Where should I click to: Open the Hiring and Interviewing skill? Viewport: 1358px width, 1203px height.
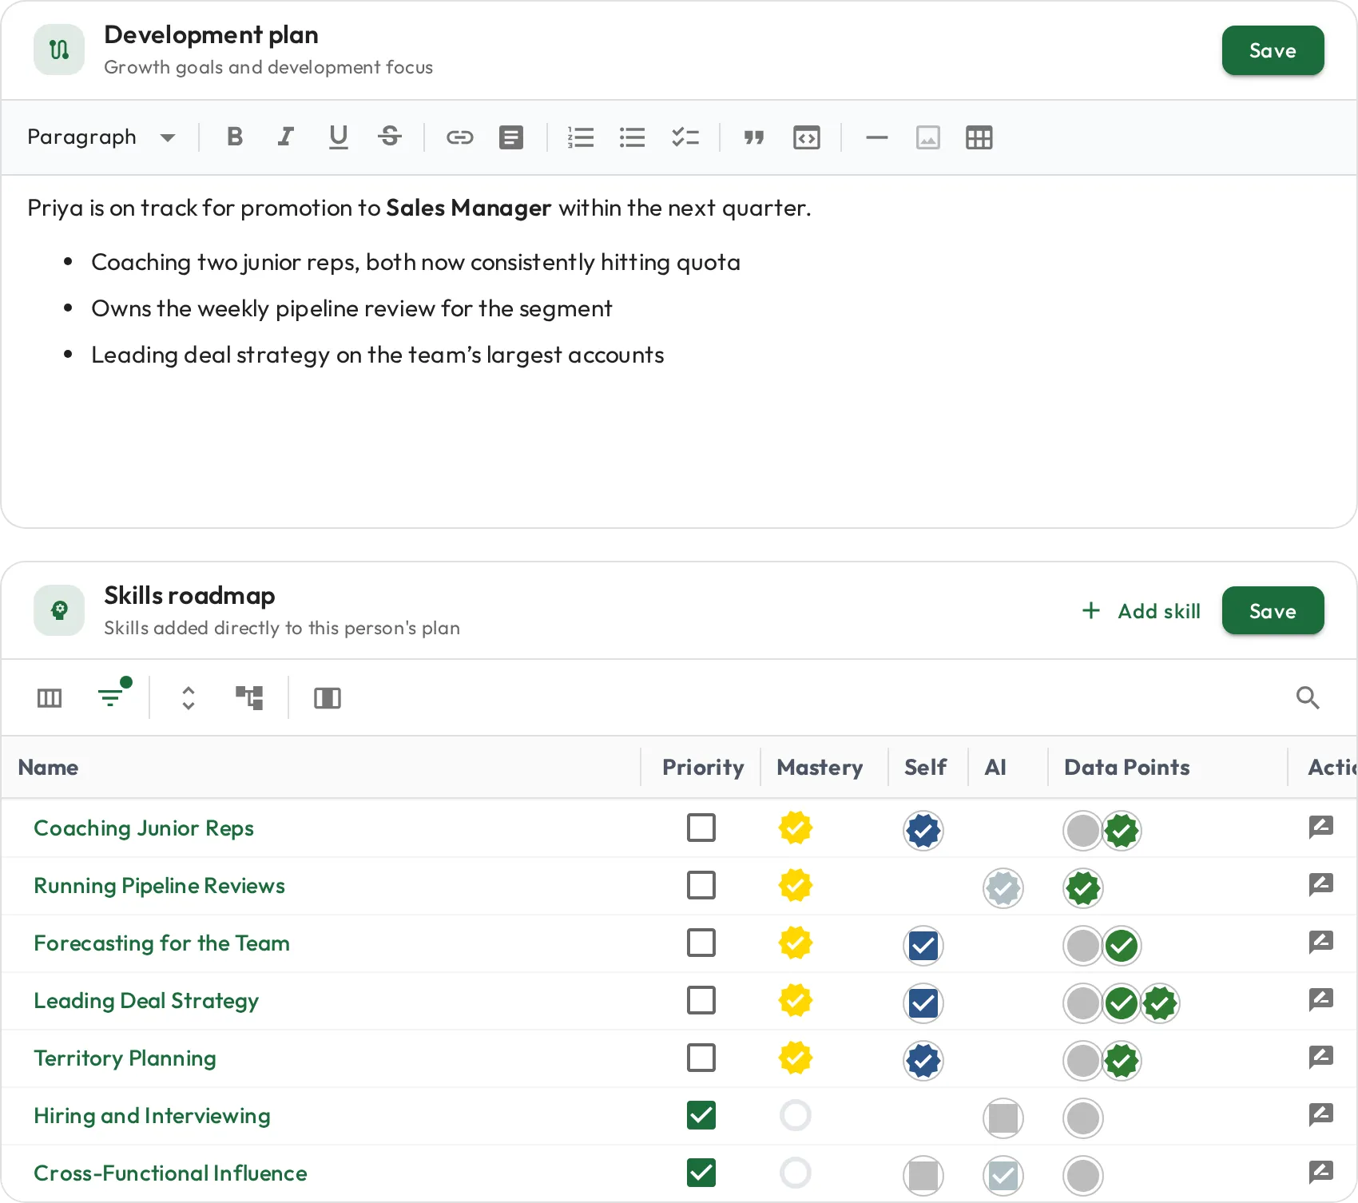(x=152, y=1116)
